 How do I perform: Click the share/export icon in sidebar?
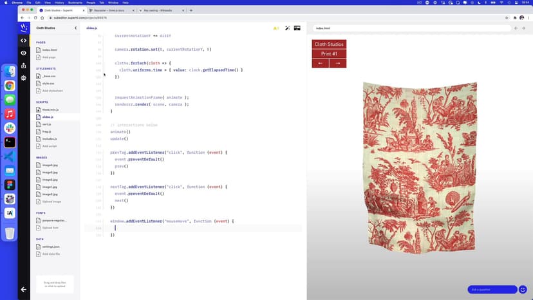coord(24,66)
